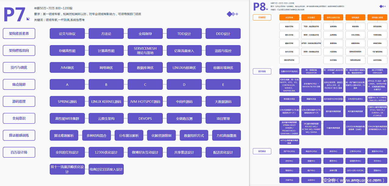Viewport: 389px width, 186px height.
Task: Click the large P7 title
Action: [15, 14]
